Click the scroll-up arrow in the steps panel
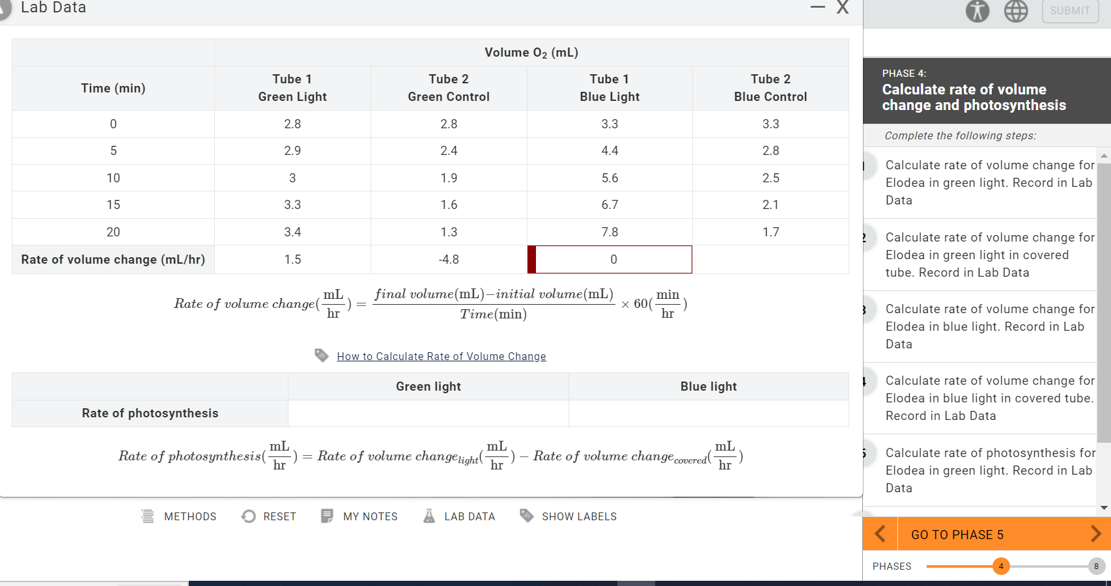Viewport: 1111px width, 586px height. [x=1103, y=155]
